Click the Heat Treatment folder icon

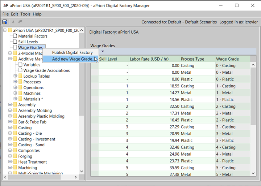coord(15,162)
